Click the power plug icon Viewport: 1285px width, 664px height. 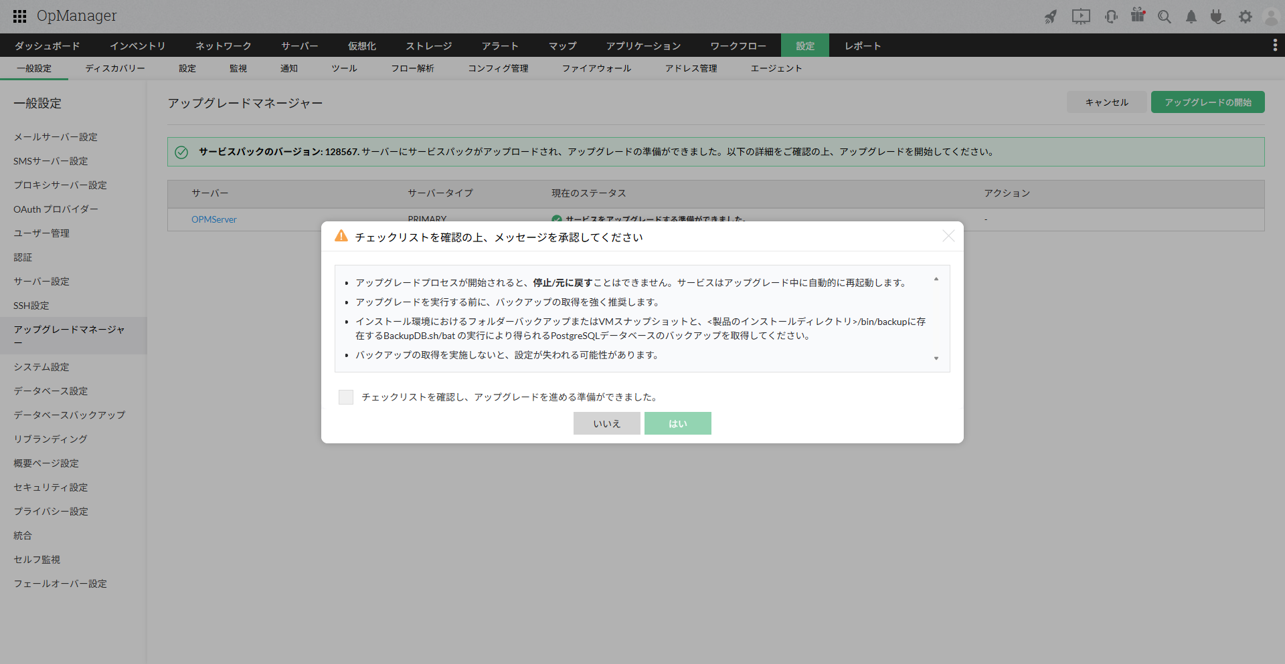pyautogui.click(x=1217, y=17)
